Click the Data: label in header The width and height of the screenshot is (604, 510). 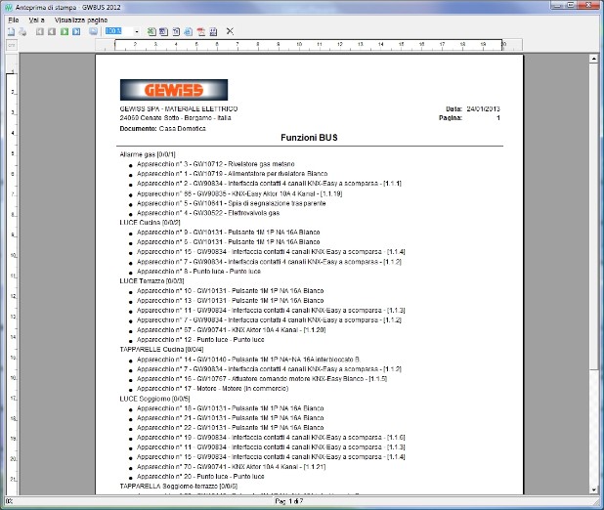coord(453,108)
